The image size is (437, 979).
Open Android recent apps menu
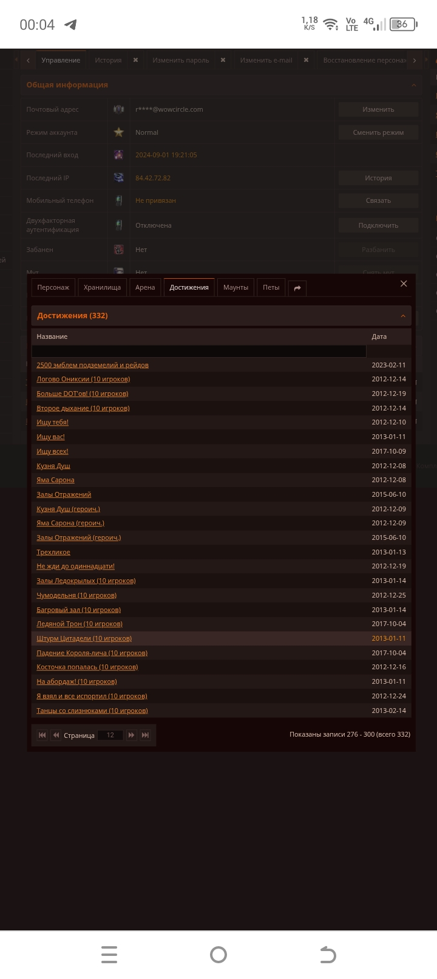coord(109,955)
